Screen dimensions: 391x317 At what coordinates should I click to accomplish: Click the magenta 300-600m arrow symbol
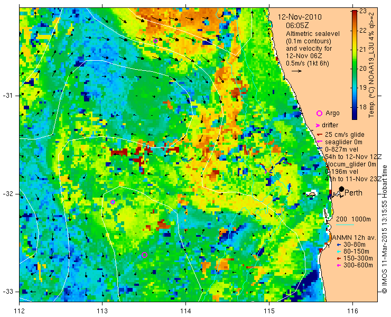339,266
